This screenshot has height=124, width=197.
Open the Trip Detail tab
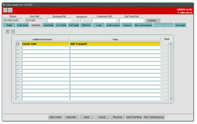[180, 25]
